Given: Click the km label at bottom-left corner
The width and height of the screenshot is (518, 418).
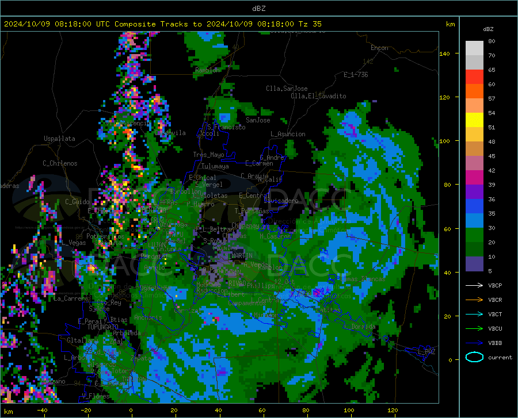Looking at the screenshot, I should point(8,412).
